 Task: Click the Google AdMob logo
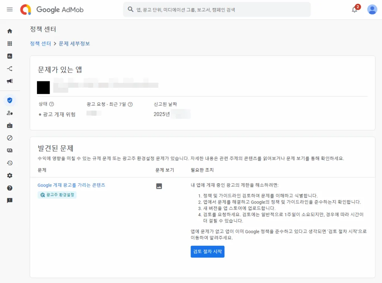(x=52, y=9)
